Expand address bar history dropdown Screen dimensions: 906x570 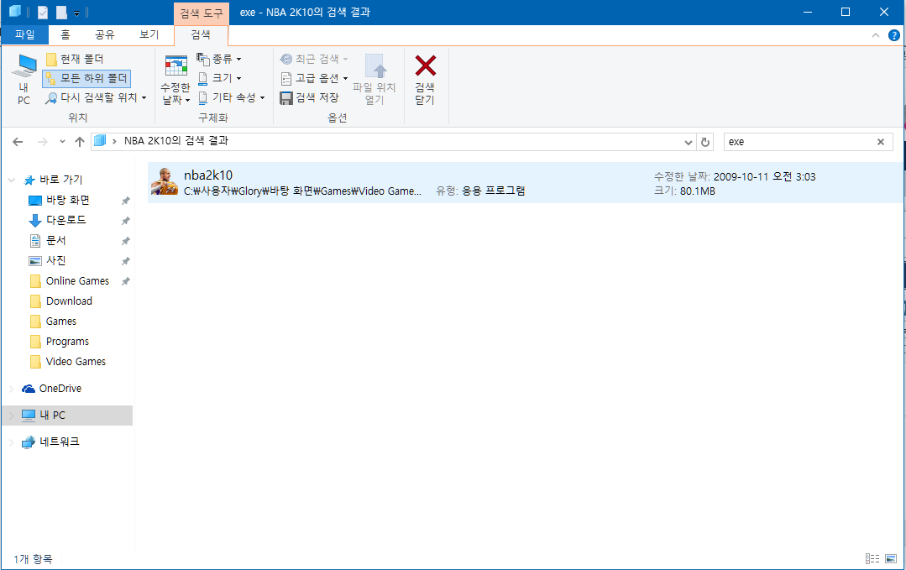coord(689,142)
